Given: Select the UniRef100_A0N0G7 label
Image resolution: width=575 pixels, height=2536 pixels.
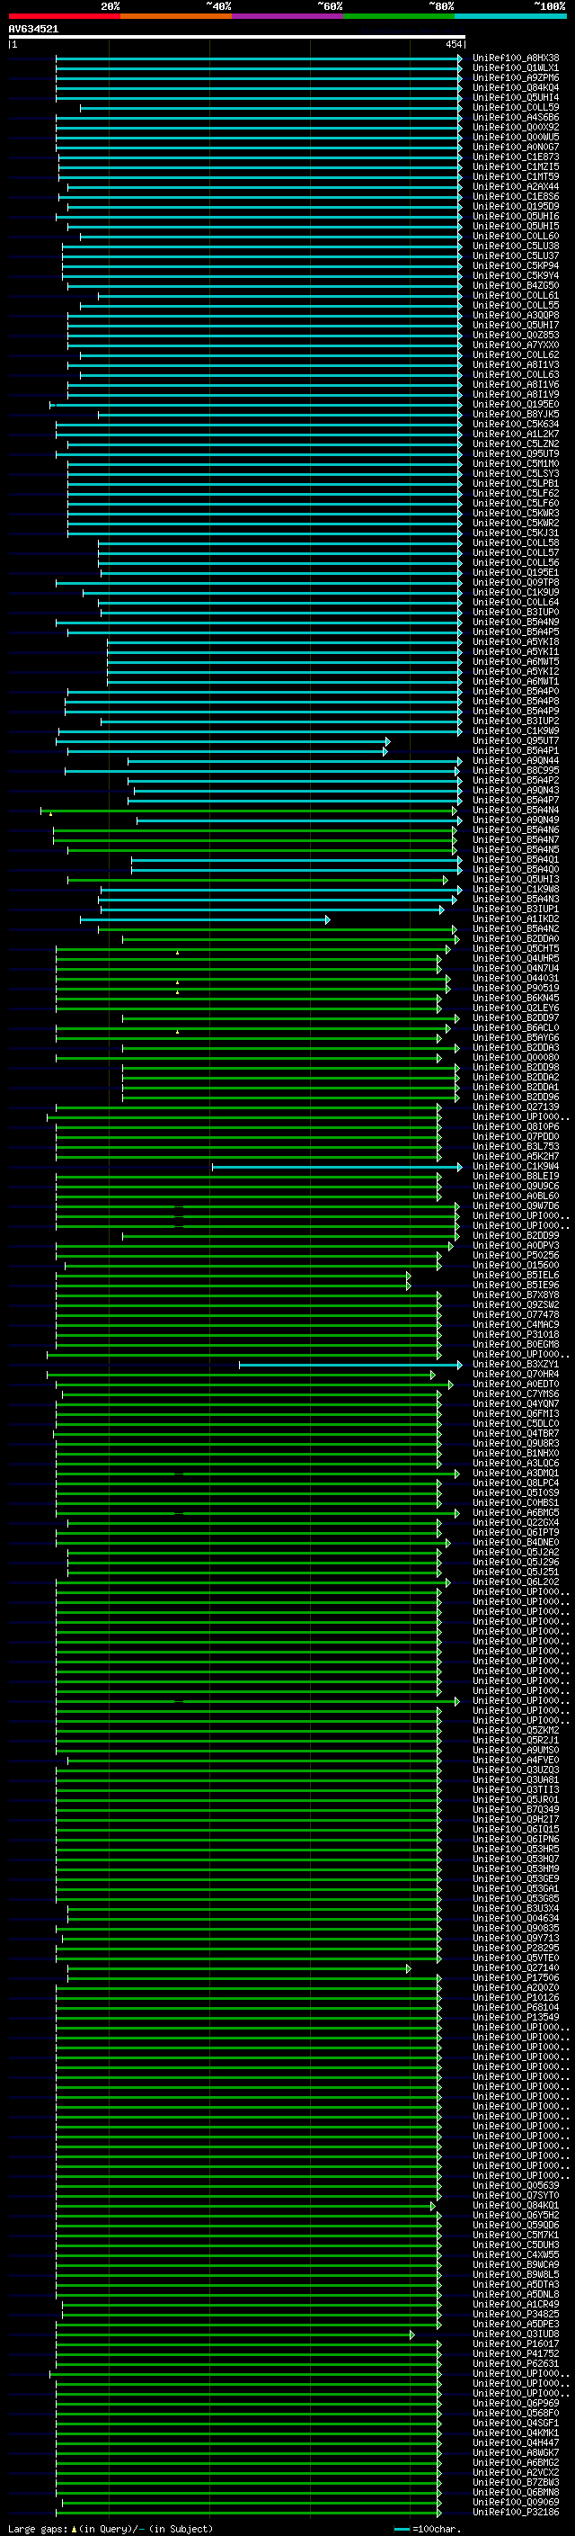Looking at the screenshot, I should point(515,147).
